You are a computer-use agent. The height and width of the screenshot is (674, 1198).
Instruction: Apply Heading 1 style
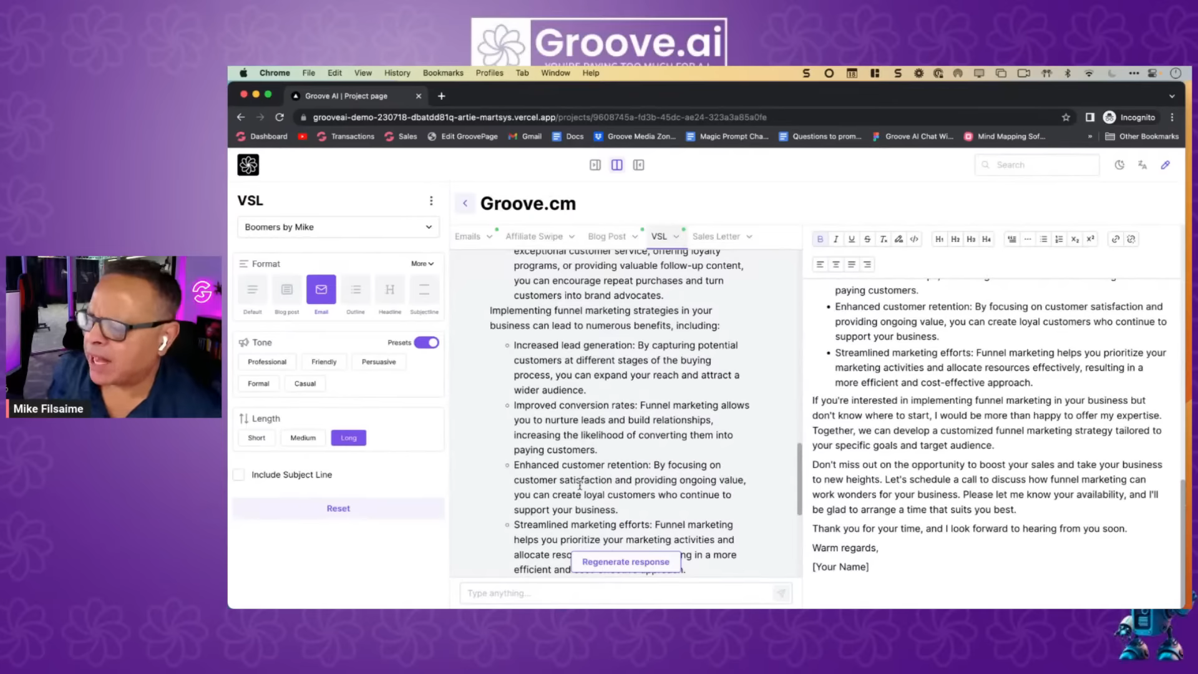(x=940, y=239)
